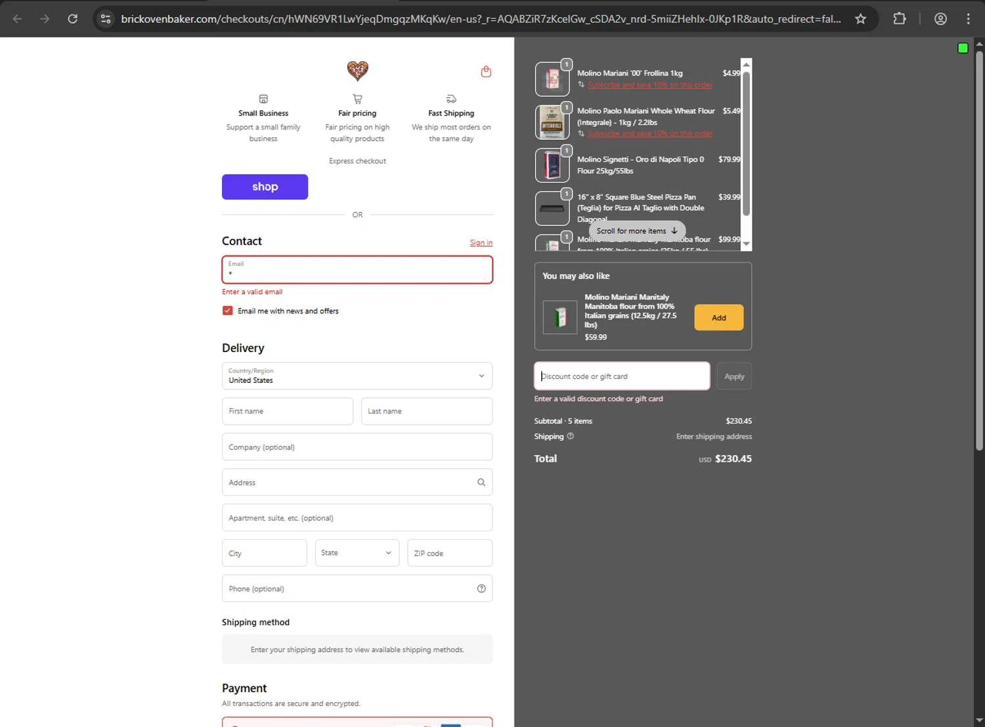Screen dimensions: 985x727
Task: Click the Last name field
Action: tap(427, 411)
